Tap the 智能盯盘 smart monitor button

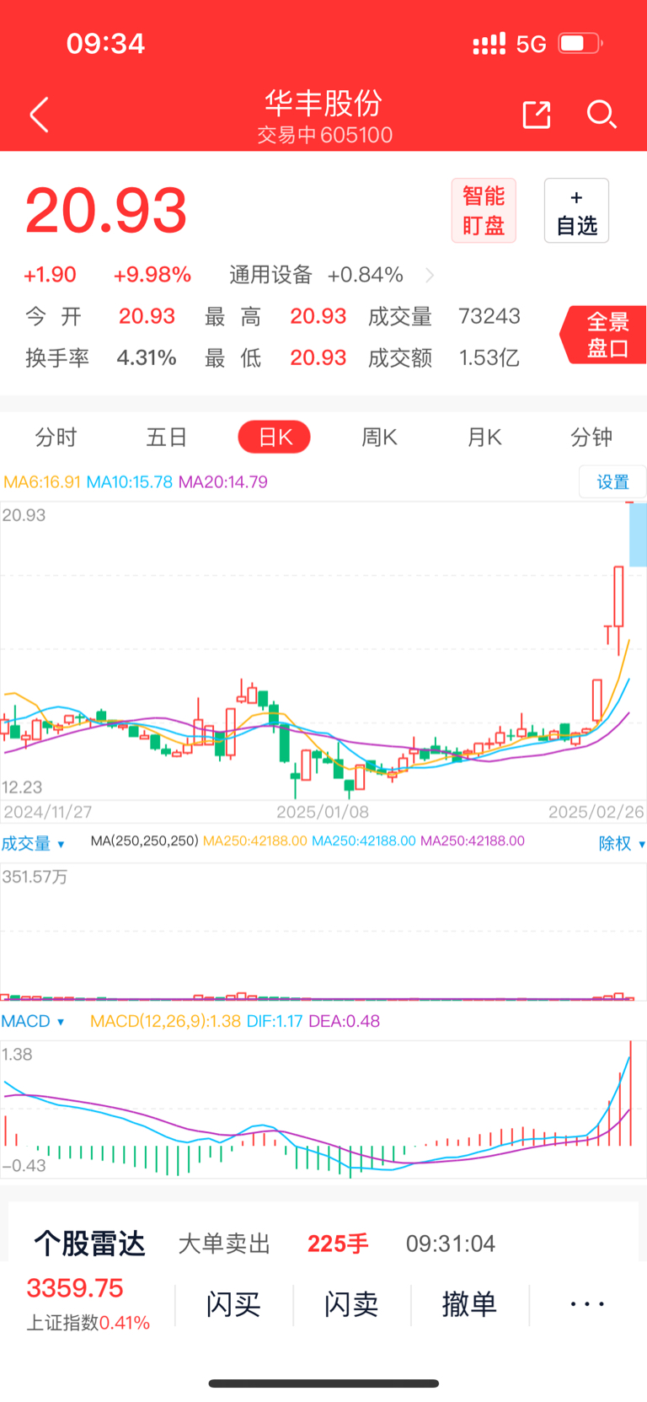[484, 211]
